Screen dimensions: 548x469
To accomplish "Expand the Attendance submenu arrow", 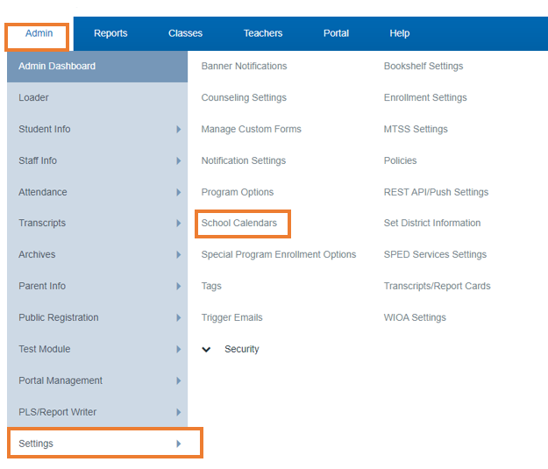I will click(179, 192).
